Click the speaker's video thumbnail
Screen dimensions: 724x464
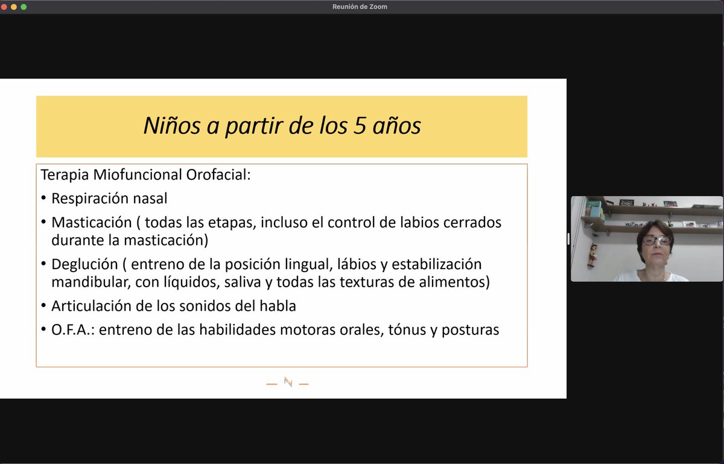(647, 238)
